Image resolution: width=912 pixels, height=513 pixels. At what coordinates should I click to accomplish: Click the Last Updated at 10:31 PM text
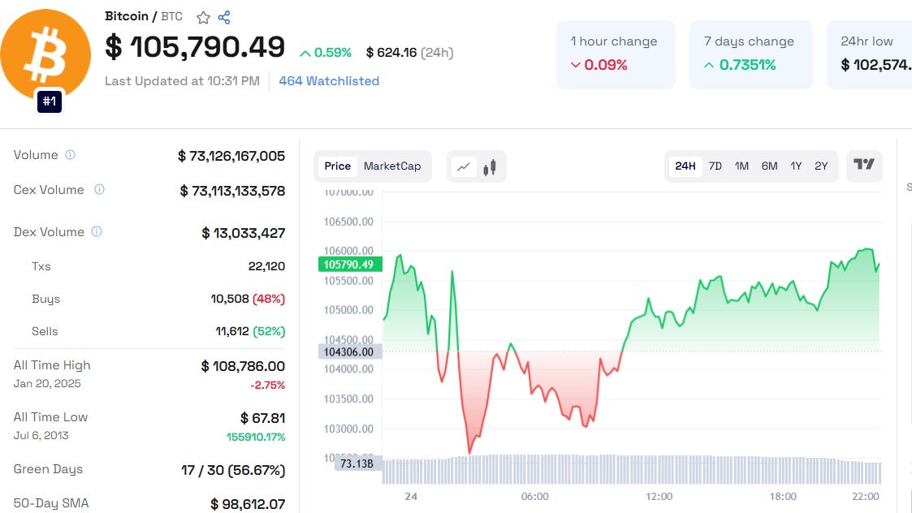coord(182,81)
